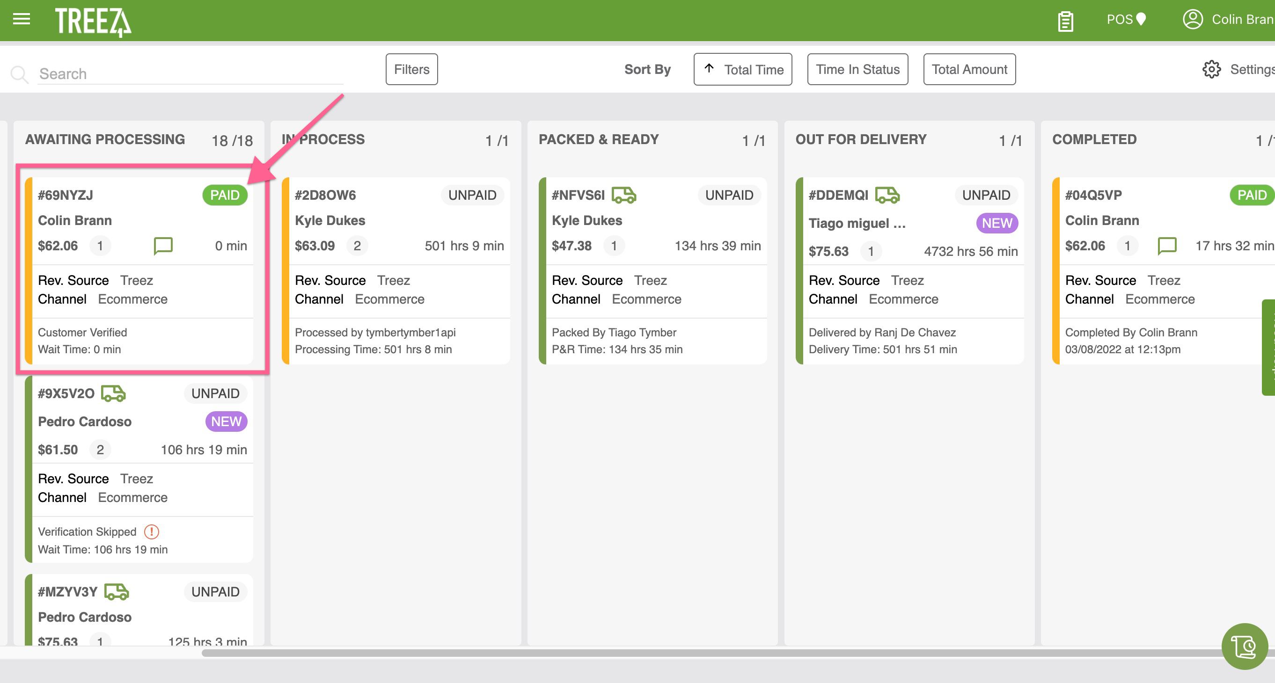Toggle the PAID status badge on order #69NYZJ
This screenshot has height=683, width=1275.
(x=225, y=195)
